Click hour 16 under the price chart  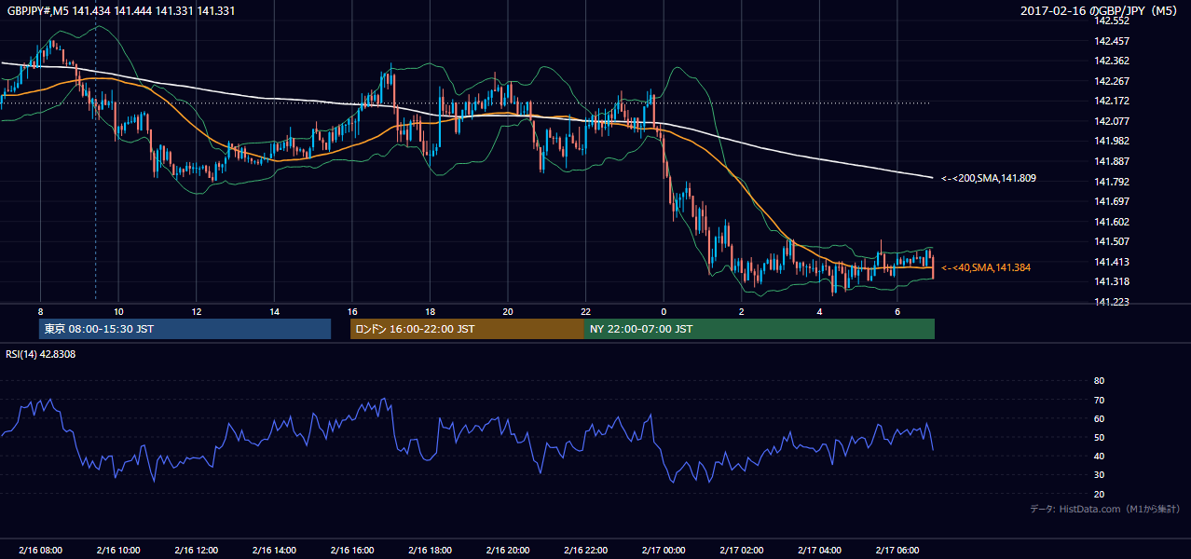tap(351, 312)
